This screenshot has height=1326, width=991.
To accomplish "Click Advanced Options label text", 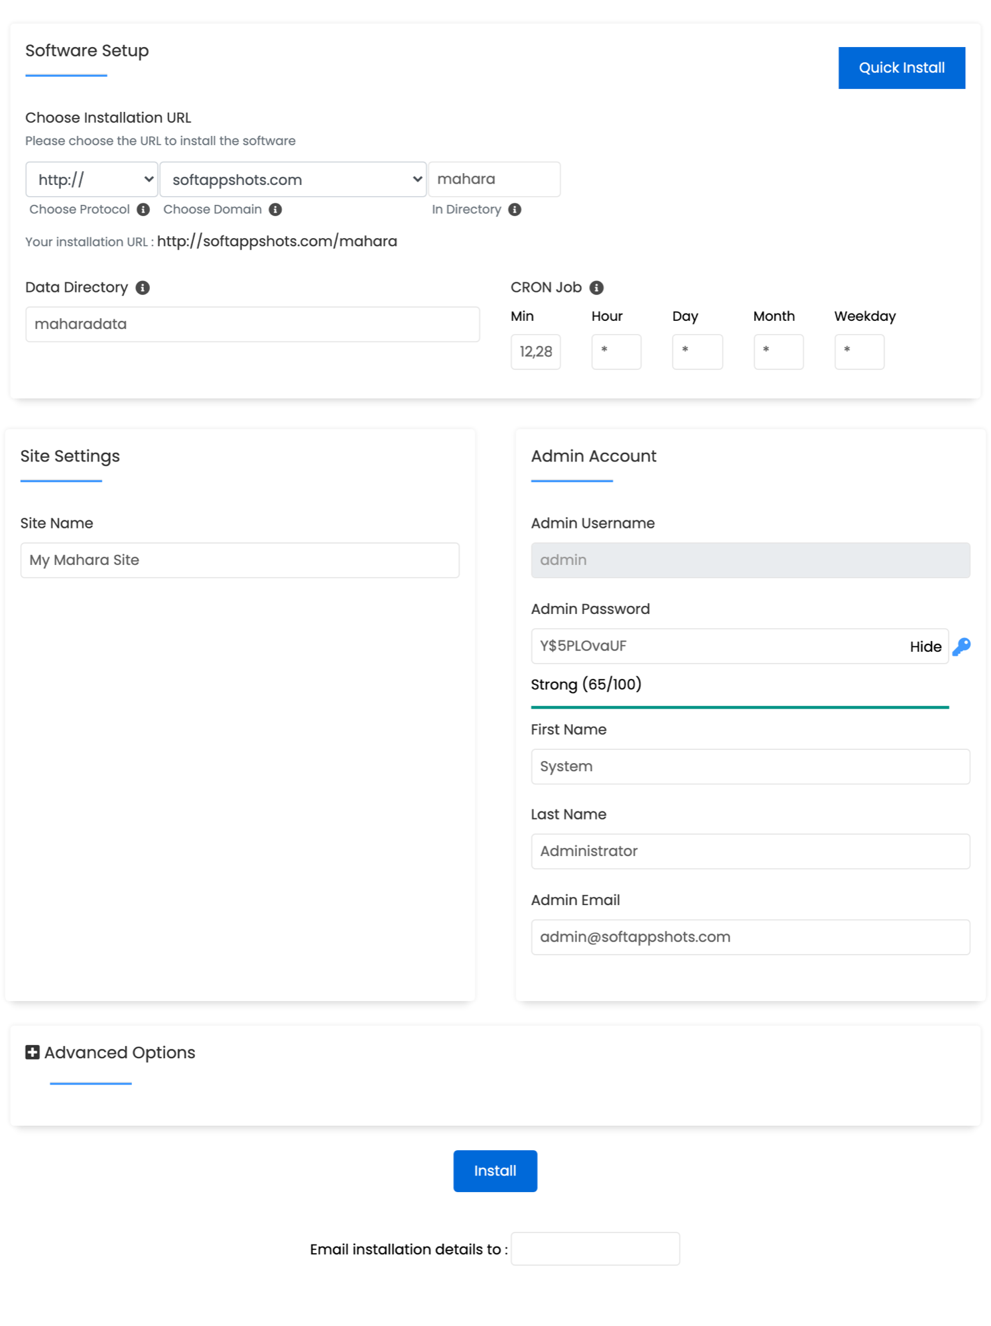I will click(x=119, y=1053).
